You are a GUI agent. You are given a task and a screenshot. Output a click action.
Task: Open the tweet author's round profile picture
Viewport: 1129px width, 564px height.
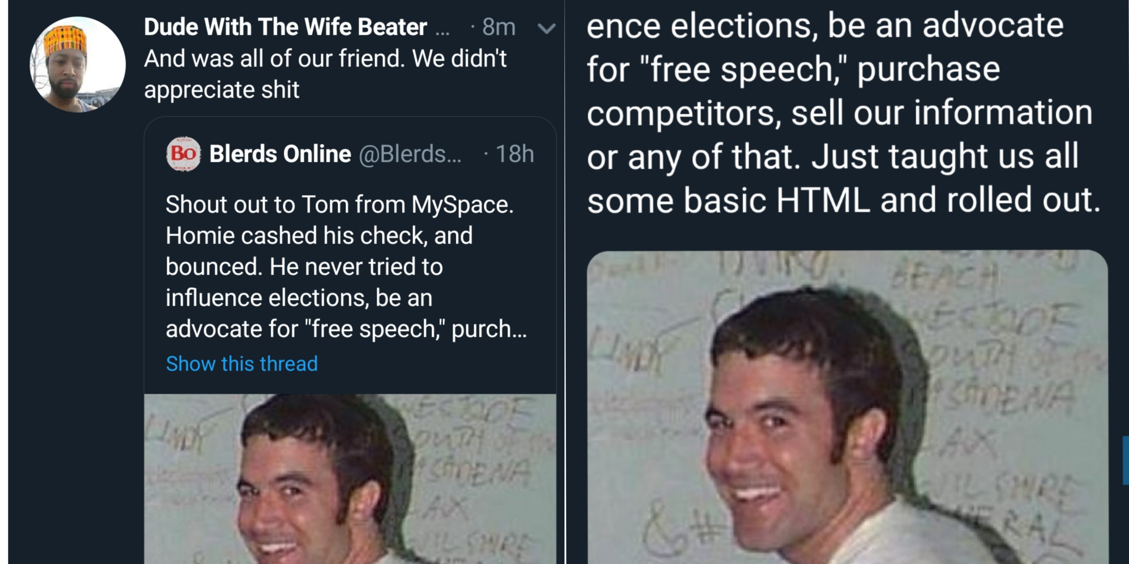[x=78, y=64]
